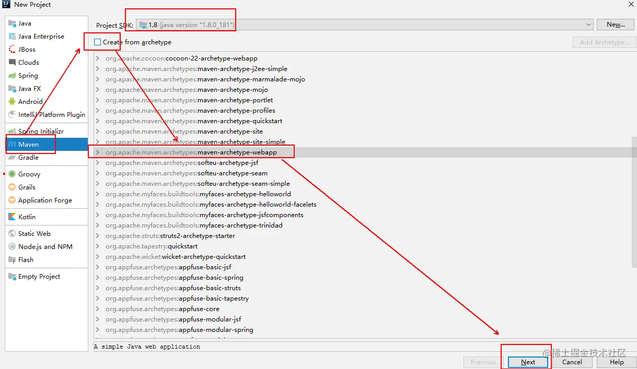
Task: Click the Add Archetype... button
Action: click(604, 42)
